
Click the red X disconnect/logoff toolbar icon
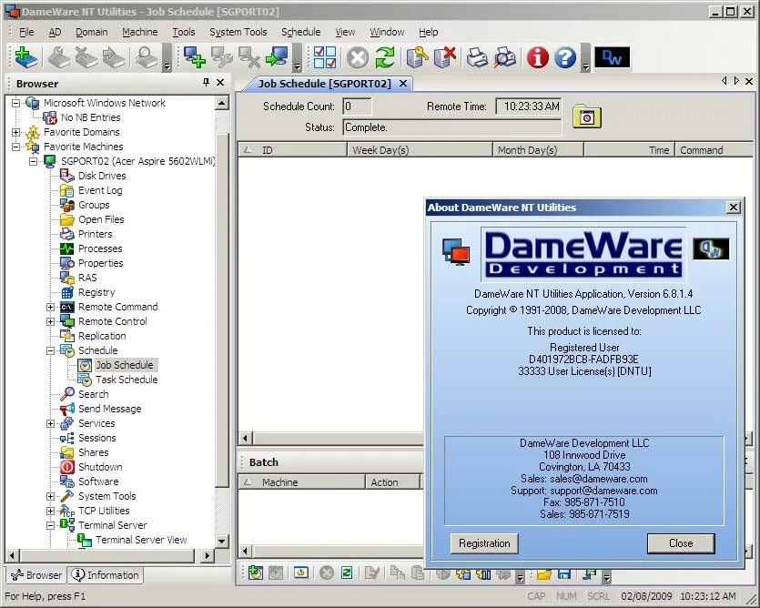click(x=445, y=57)
